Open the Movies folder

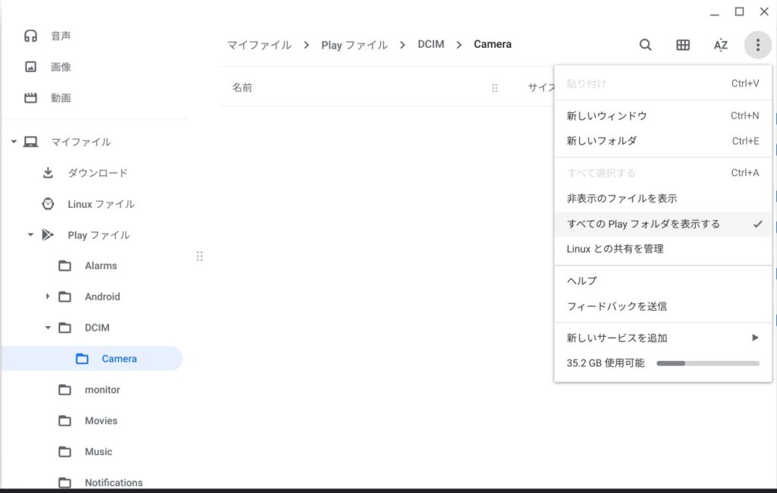[x=101, y=421]
